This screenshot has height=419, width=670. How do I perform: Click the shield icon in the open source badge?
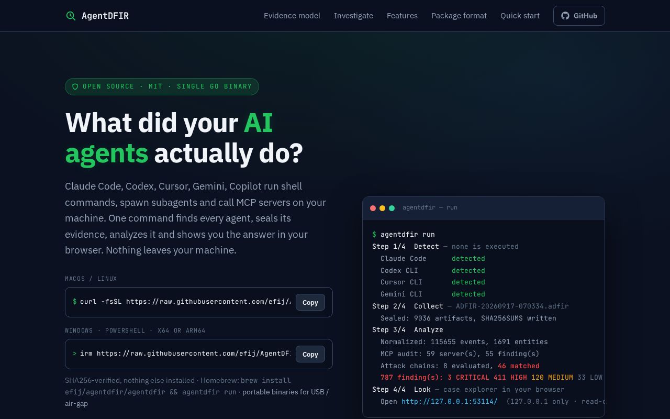point(75,86)
